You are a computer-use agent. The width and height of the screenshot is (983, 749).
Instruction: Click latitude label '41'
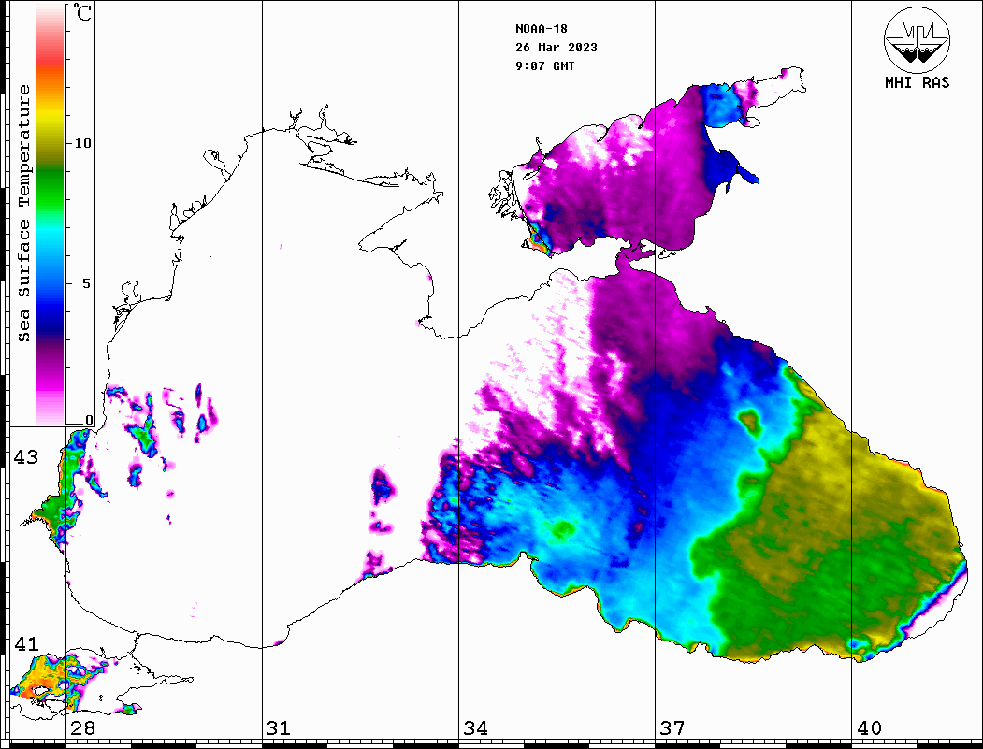point(25,644)
